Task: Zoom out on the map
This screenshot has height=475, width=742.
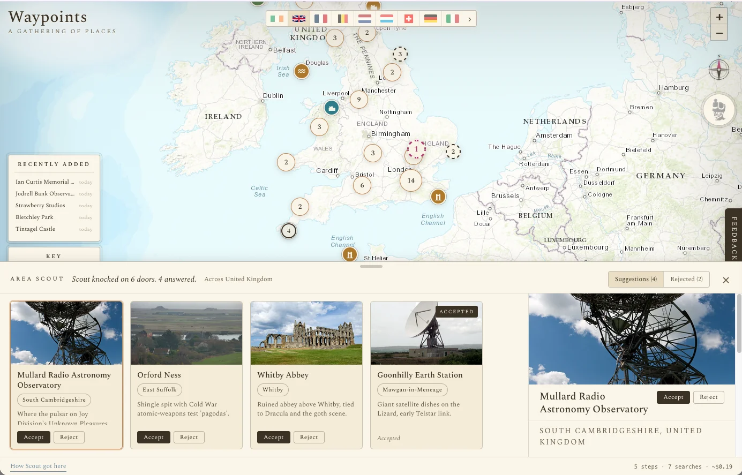Action: point(719,33)
